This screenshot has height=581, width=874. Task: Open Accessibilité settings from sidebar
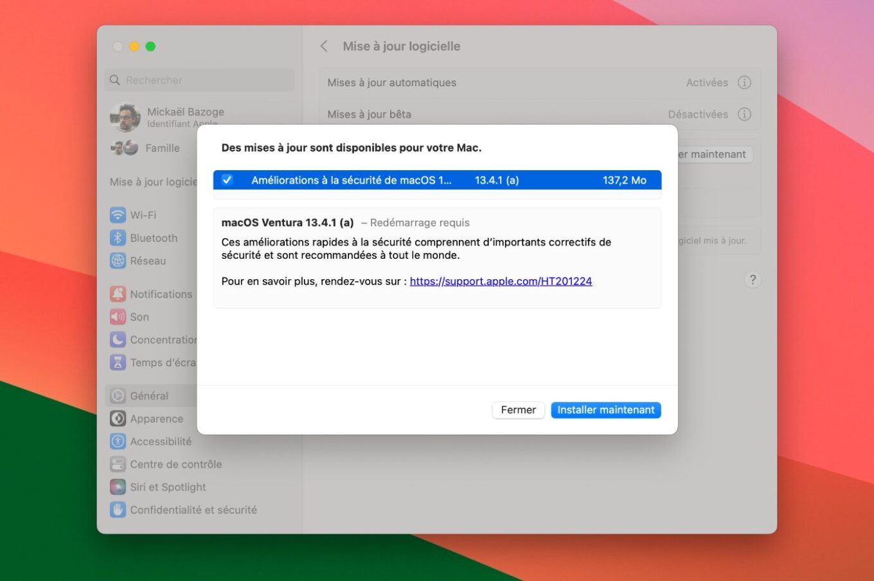point(160,441)
